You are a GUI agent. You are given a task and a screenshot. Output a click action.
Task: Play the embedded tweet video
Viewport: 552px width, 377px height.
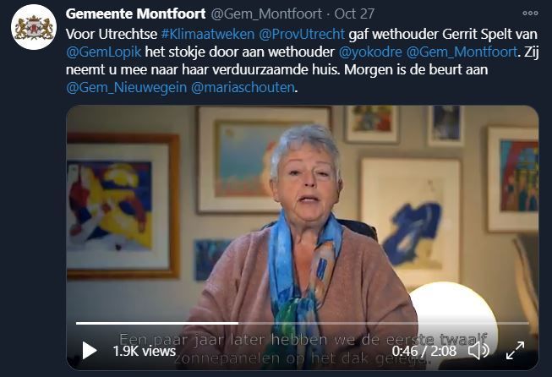[90, 351]
